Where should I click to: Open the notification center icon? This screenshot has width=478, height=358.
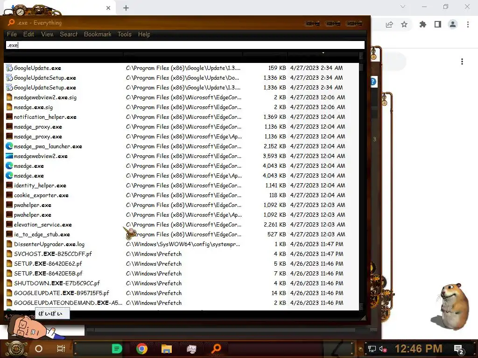click(x=459, y=349)
